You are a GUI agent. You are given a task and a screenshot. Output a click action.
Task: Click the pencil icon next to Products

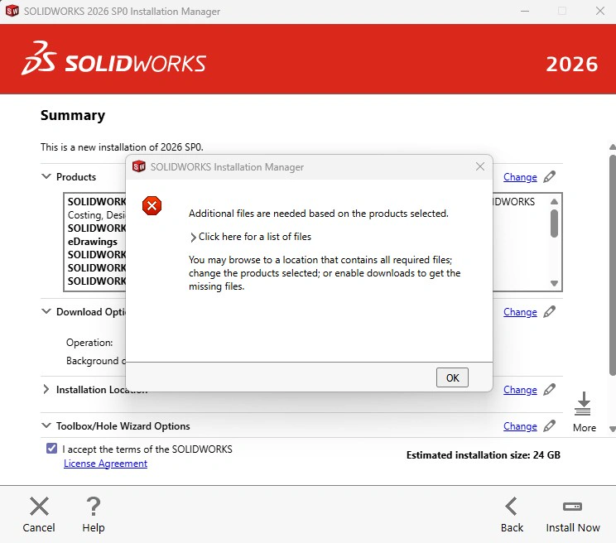pos(549,176)
